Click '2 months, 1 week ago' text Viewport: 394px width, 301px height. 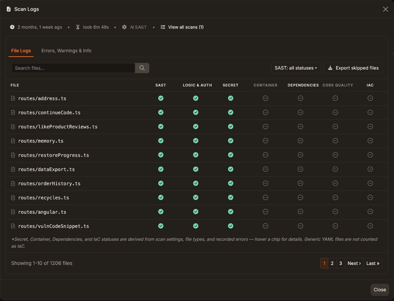pos(40,27)
